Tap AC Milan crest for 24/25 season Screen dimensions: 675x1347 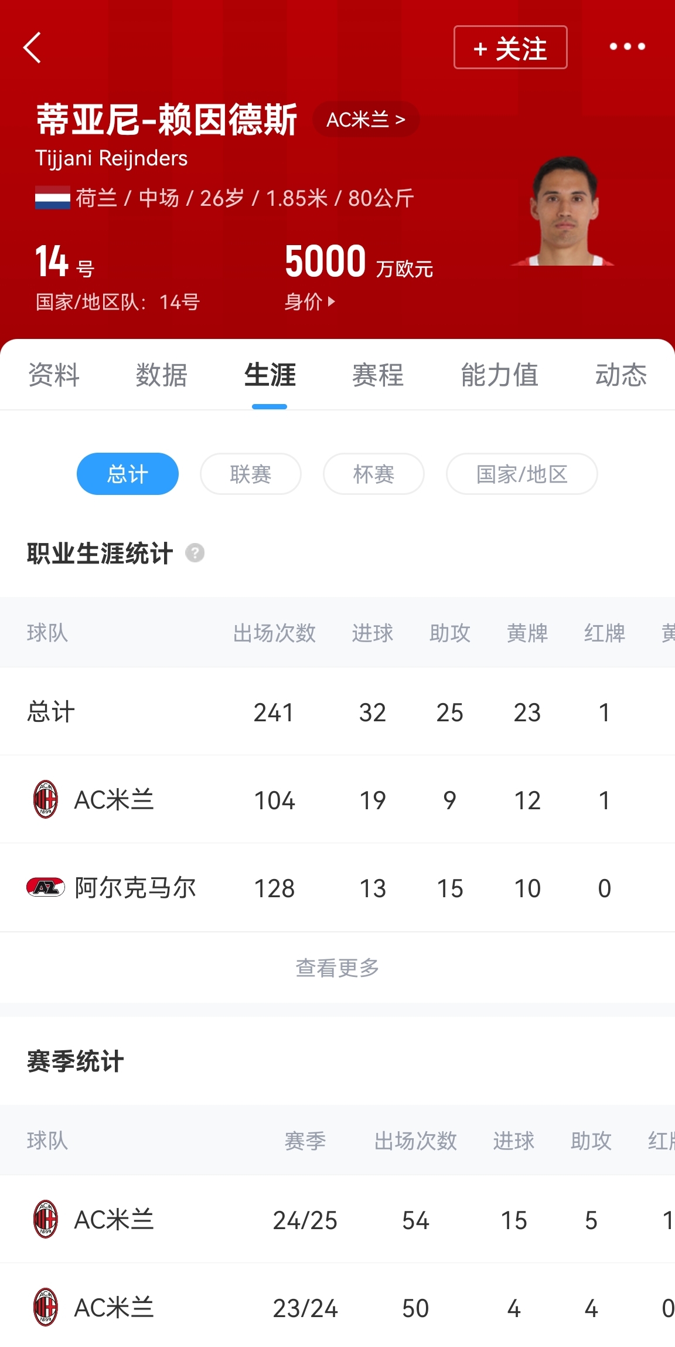46,1219
